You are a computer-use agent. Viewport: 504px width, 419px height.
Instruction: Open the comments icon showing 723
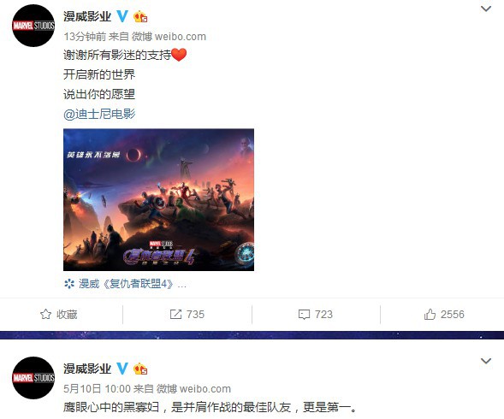[304, 315]
